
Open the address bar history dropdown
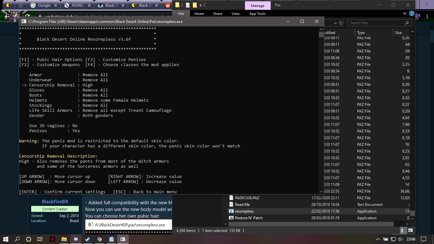(x=336, y=23)
